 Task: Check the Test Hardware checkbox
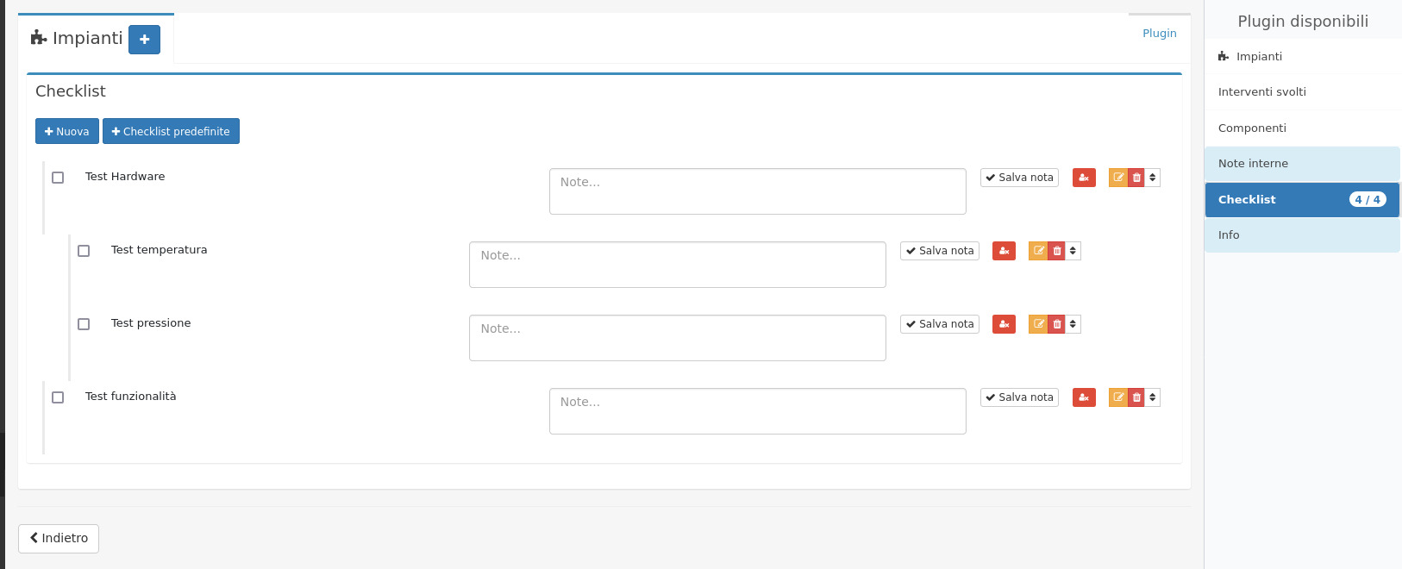(58, 178)
